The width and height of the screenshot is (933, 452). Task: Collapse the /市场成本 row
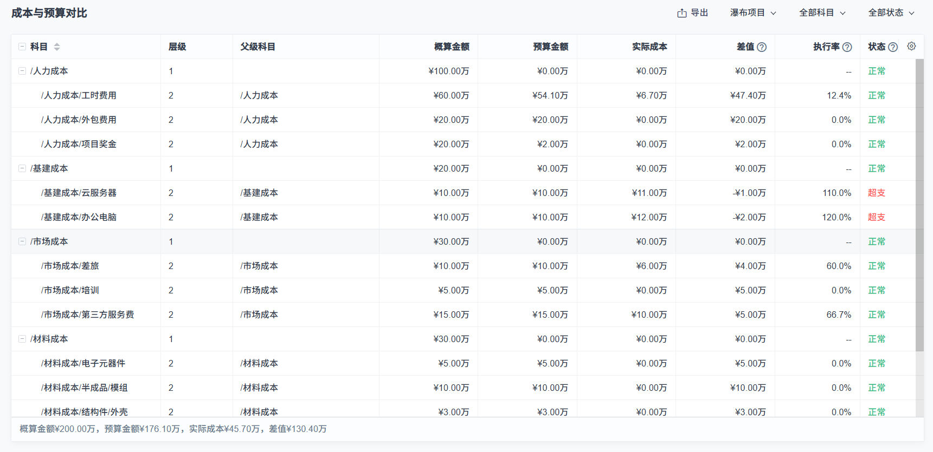tap(22, 241)
